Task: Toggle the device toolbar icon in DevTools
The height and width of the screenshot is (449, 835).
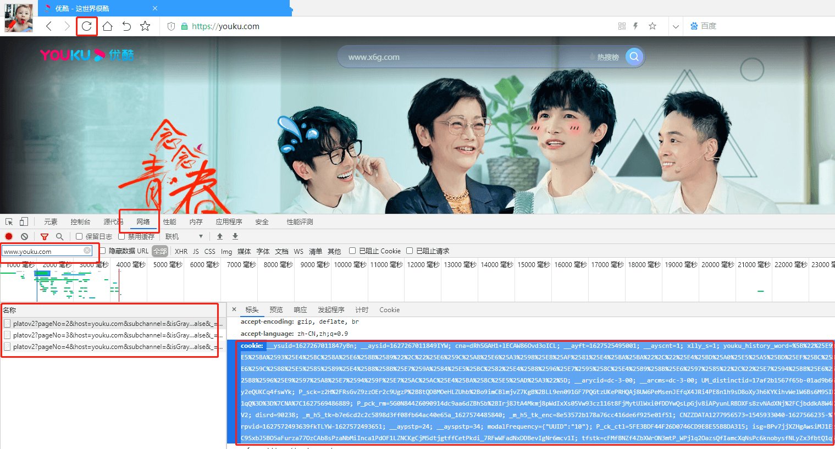Action: click(x=24, y=221)
